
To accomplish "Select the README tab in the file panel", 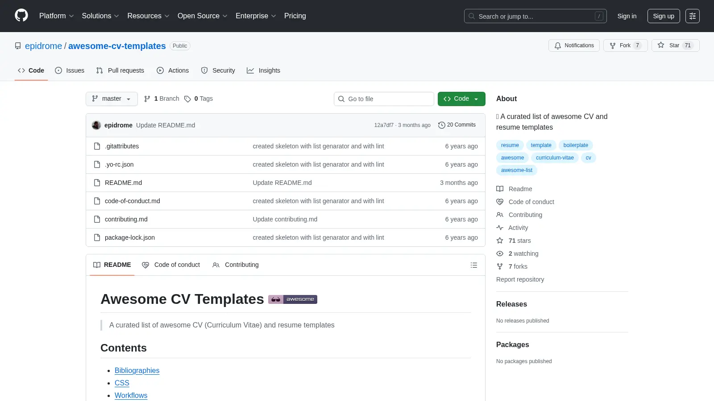I will click(x=112, y=265).
